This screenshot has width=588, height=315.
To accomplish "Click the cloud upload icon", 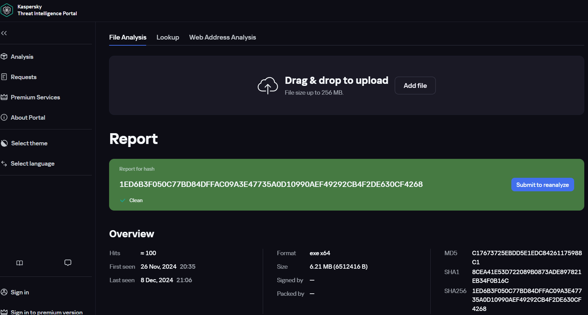I will [x=268, y=86].
